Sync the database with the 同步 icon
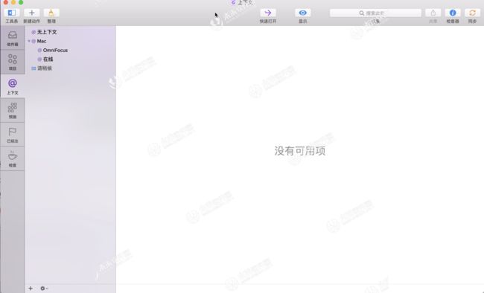 [x=472, y=13]
